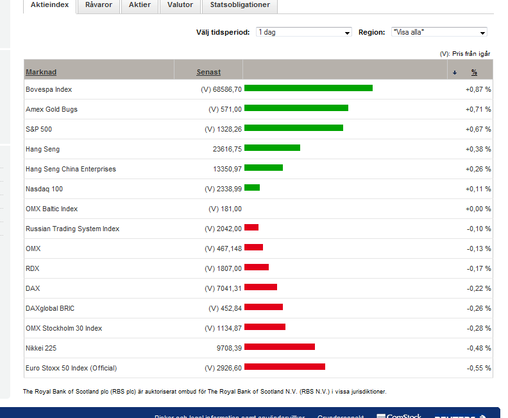Image resolution: width=508 pixels, height=418 pixels.
Task: Select the S&P 500 market name
Action: coord(39,129)
